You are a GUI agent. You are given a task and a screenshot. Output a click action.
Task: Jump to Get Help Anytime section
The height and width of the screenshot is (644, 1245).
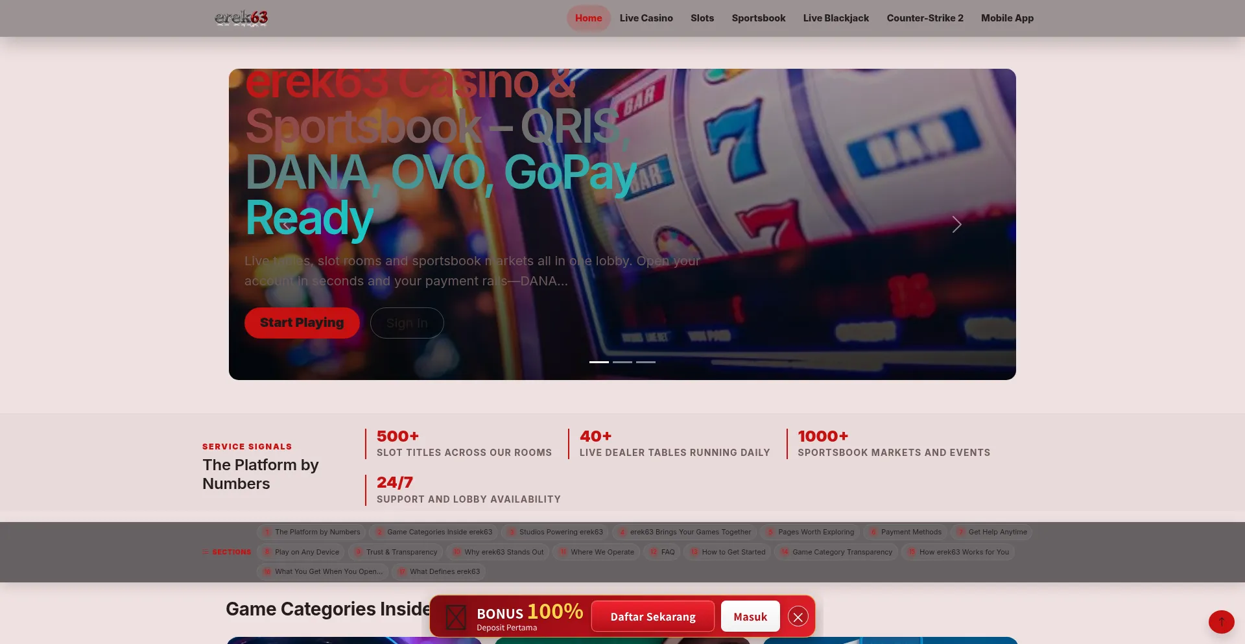(991, 532)
